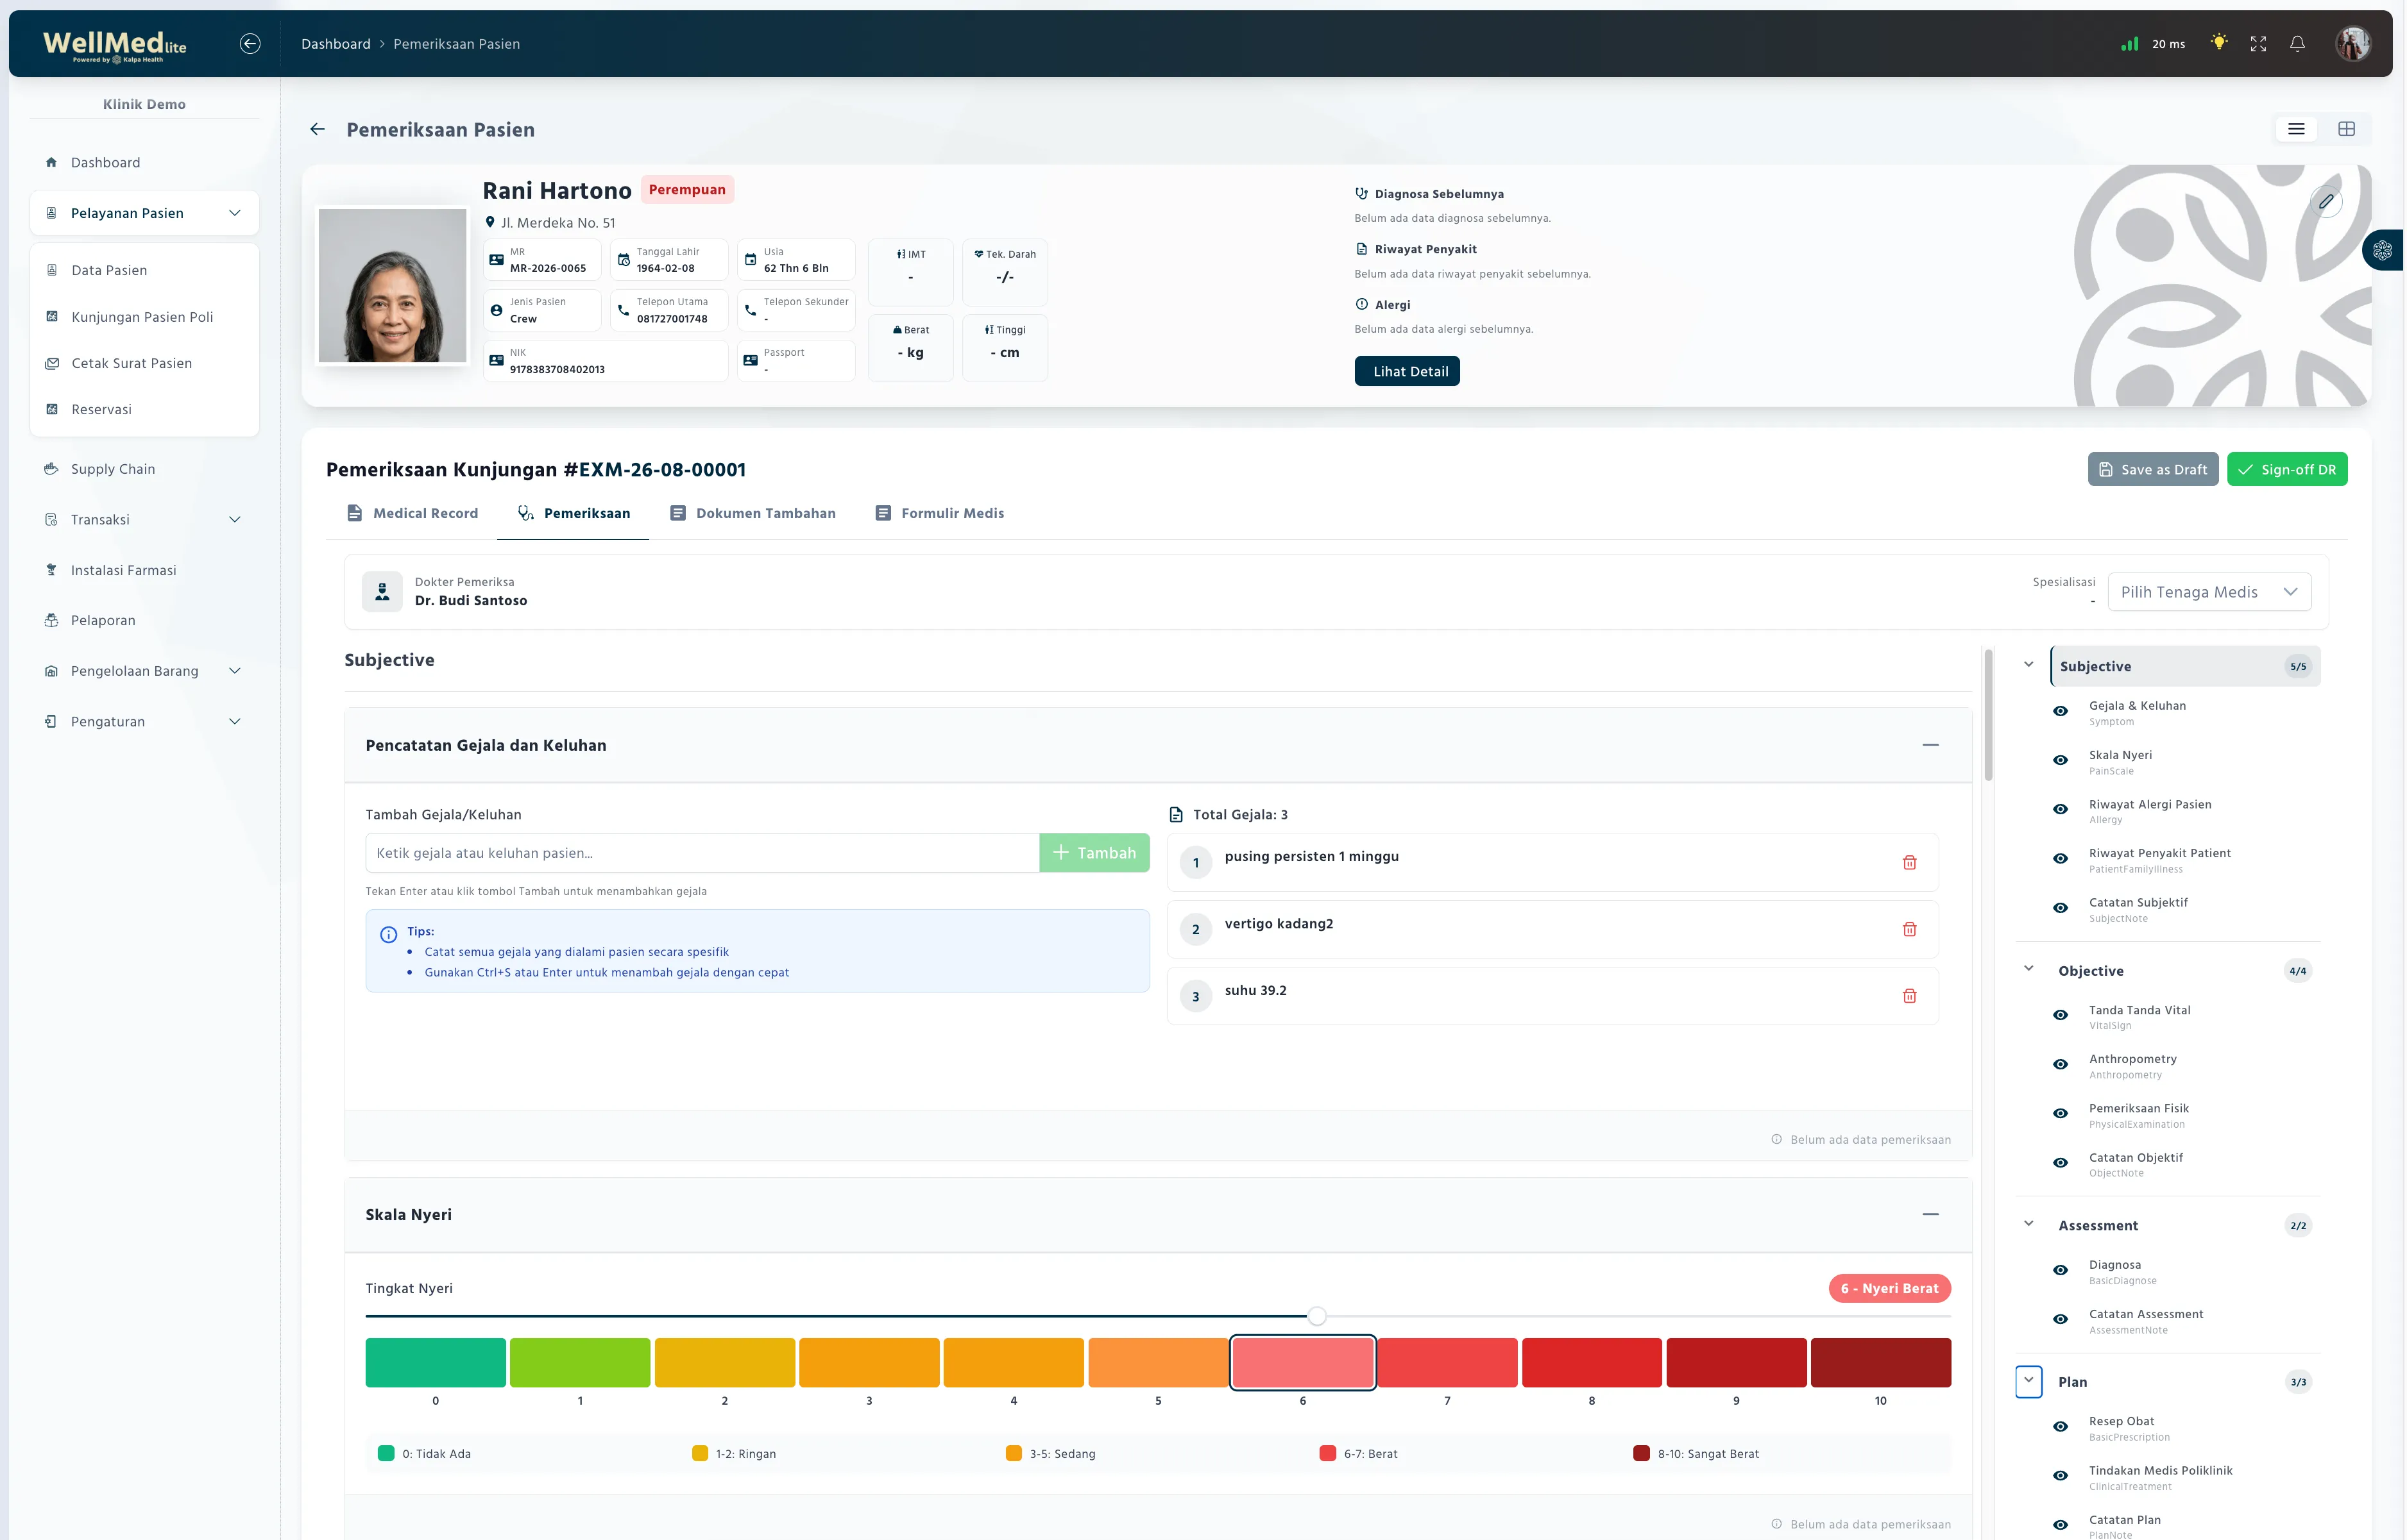Open Resep Obat in the Plan outline
The image size is (2407, 1540).
click(2121, 1421)
